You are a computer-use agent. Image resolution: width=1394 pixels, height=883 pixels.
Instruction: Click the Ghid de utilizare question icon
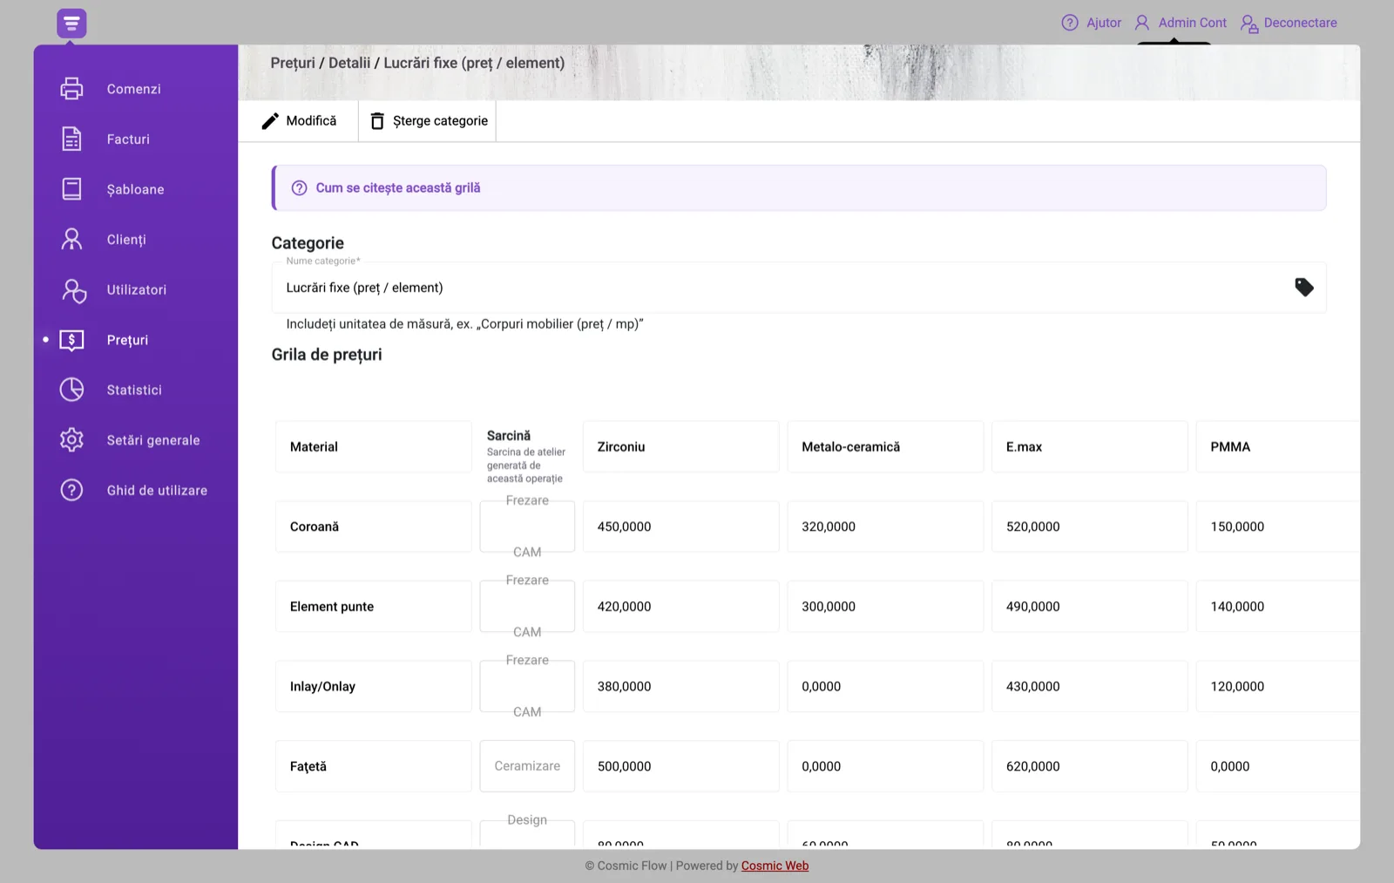71,490
